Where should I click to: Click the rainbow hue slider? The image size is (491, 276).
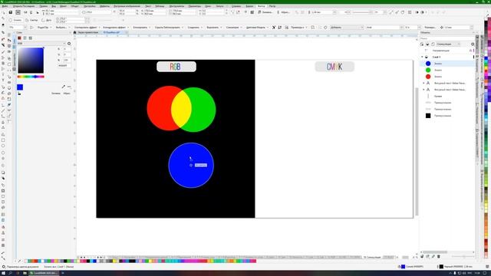click(31, 77)
